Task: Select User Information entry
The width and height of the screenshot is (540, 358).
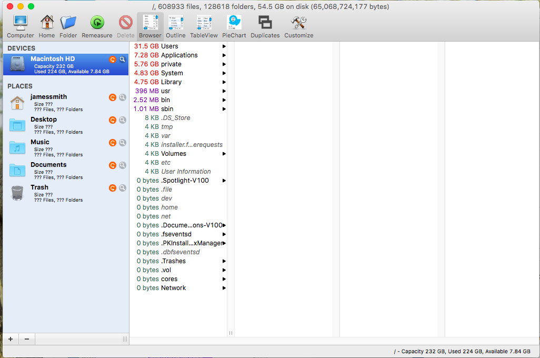Action: (x=178, y=172)
